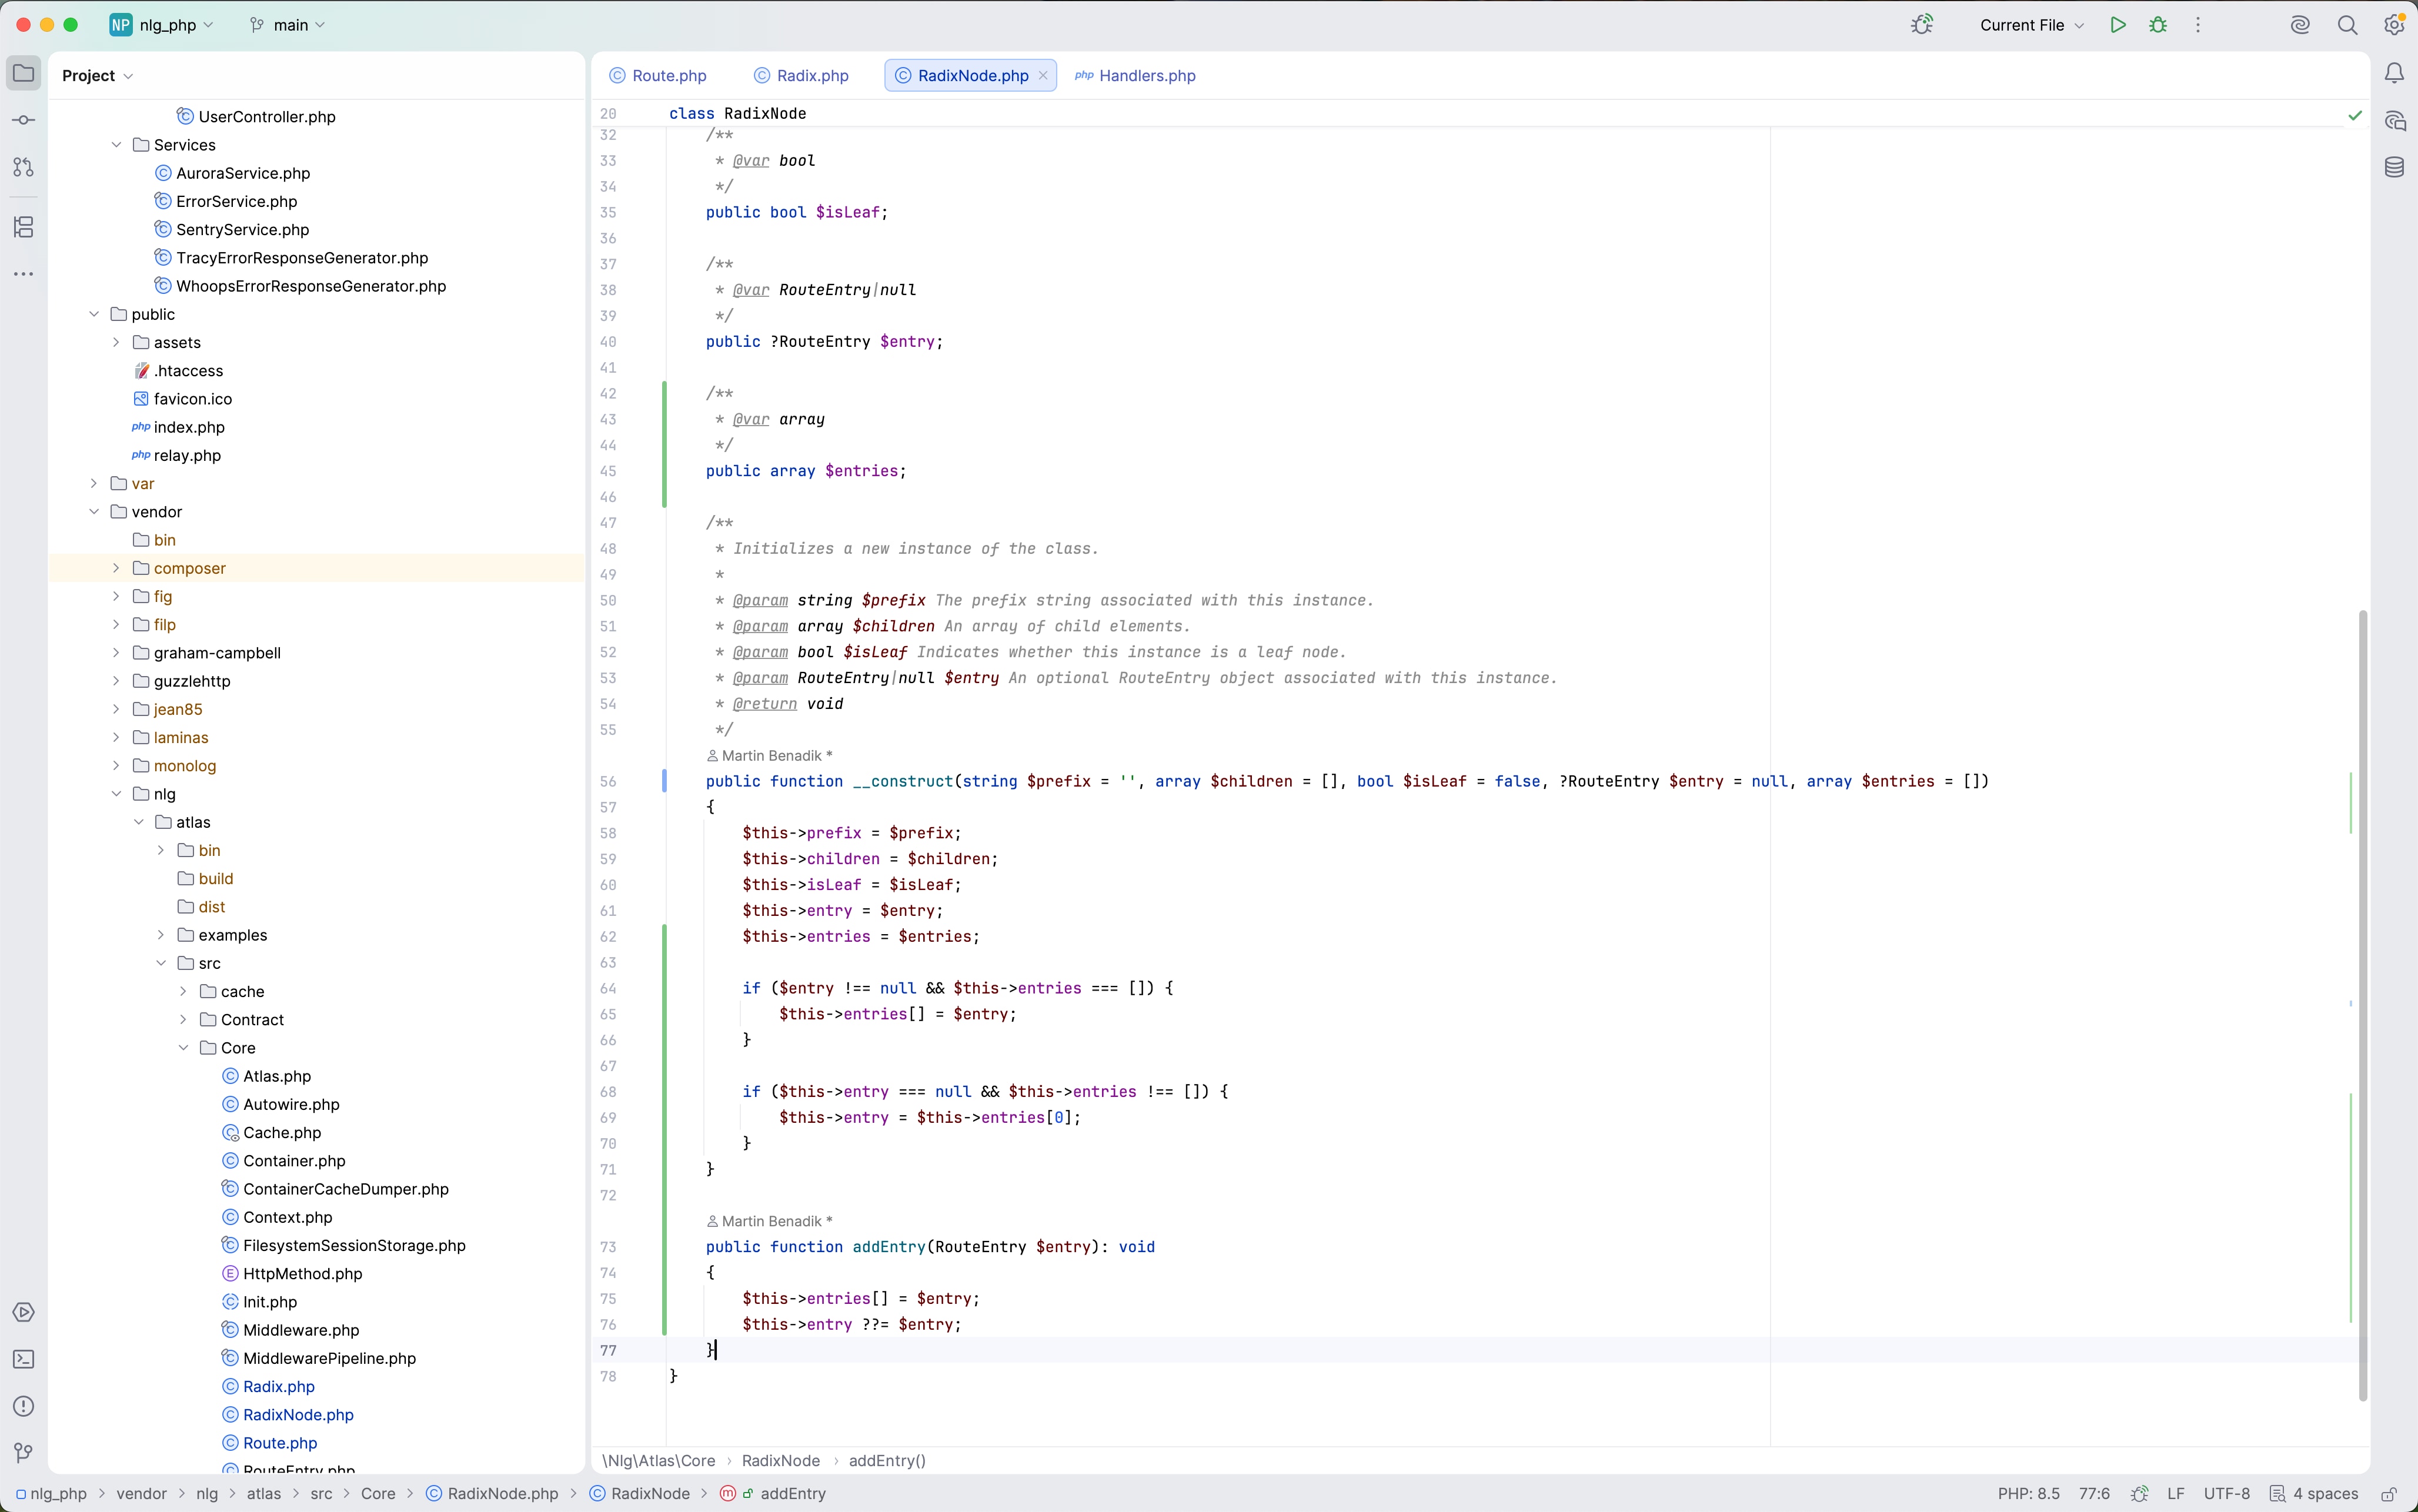This screenshot has height=1512, width=2418.
Task: Start listening for PHP debug connections
Action: [1922, 25]
